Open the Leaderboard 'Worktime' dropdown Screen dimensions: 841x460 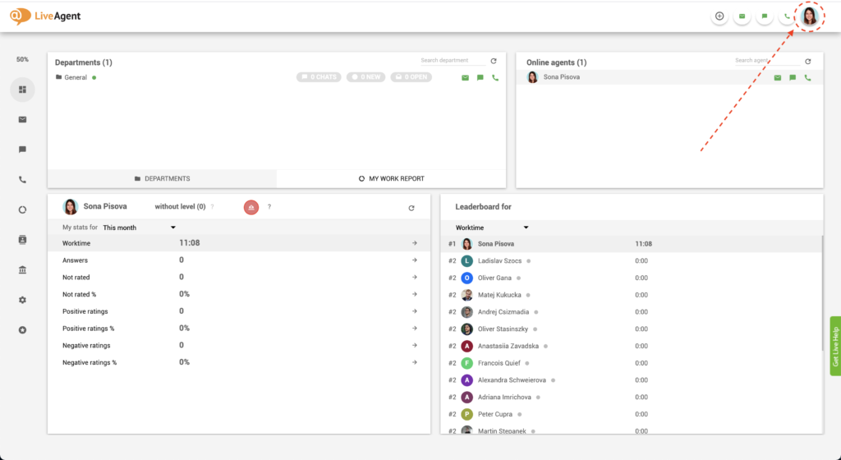[x=492, y=228]
